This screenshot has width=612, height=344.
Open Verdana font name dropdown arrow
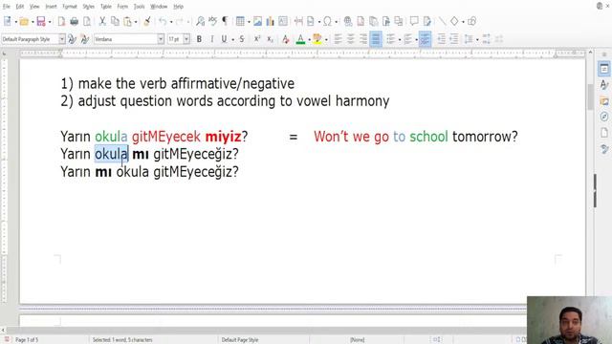[161, 39]
